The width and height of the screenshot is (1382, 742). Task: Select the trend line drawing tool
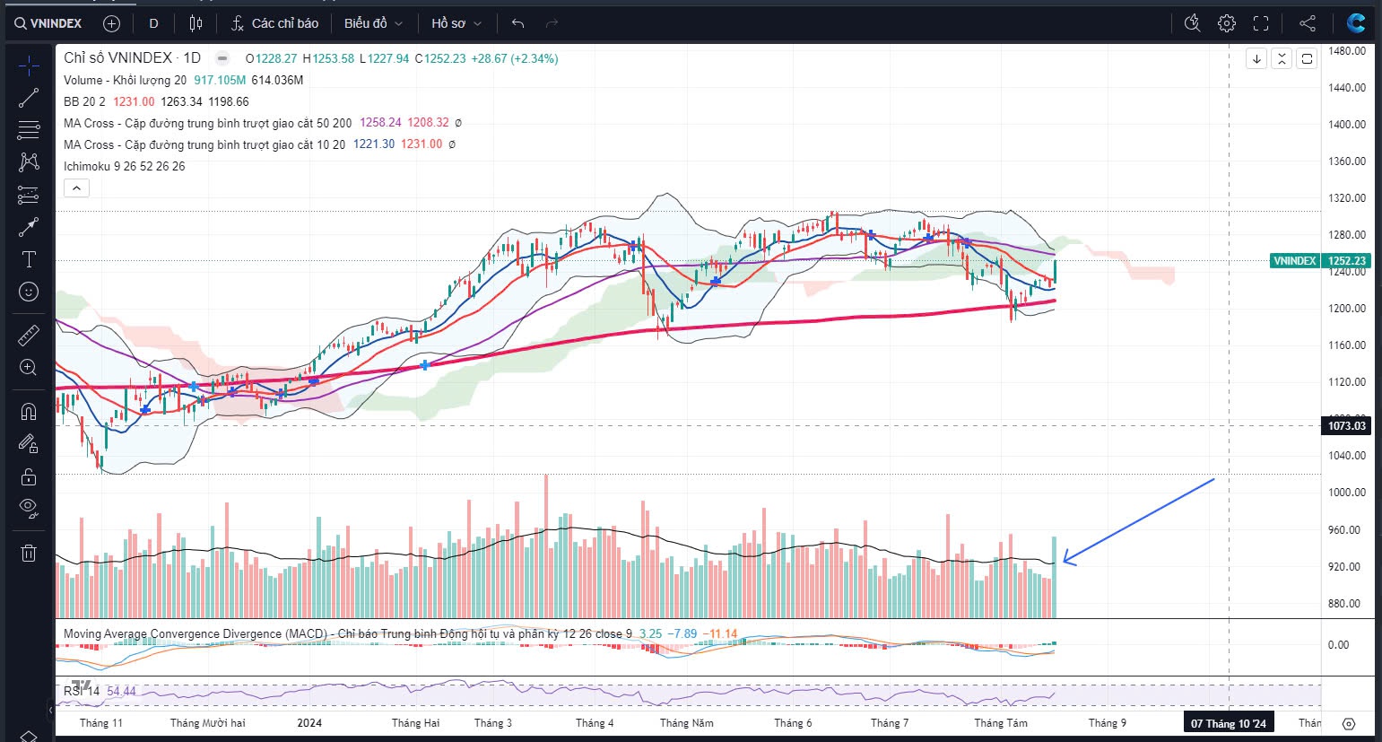point(29,98)
